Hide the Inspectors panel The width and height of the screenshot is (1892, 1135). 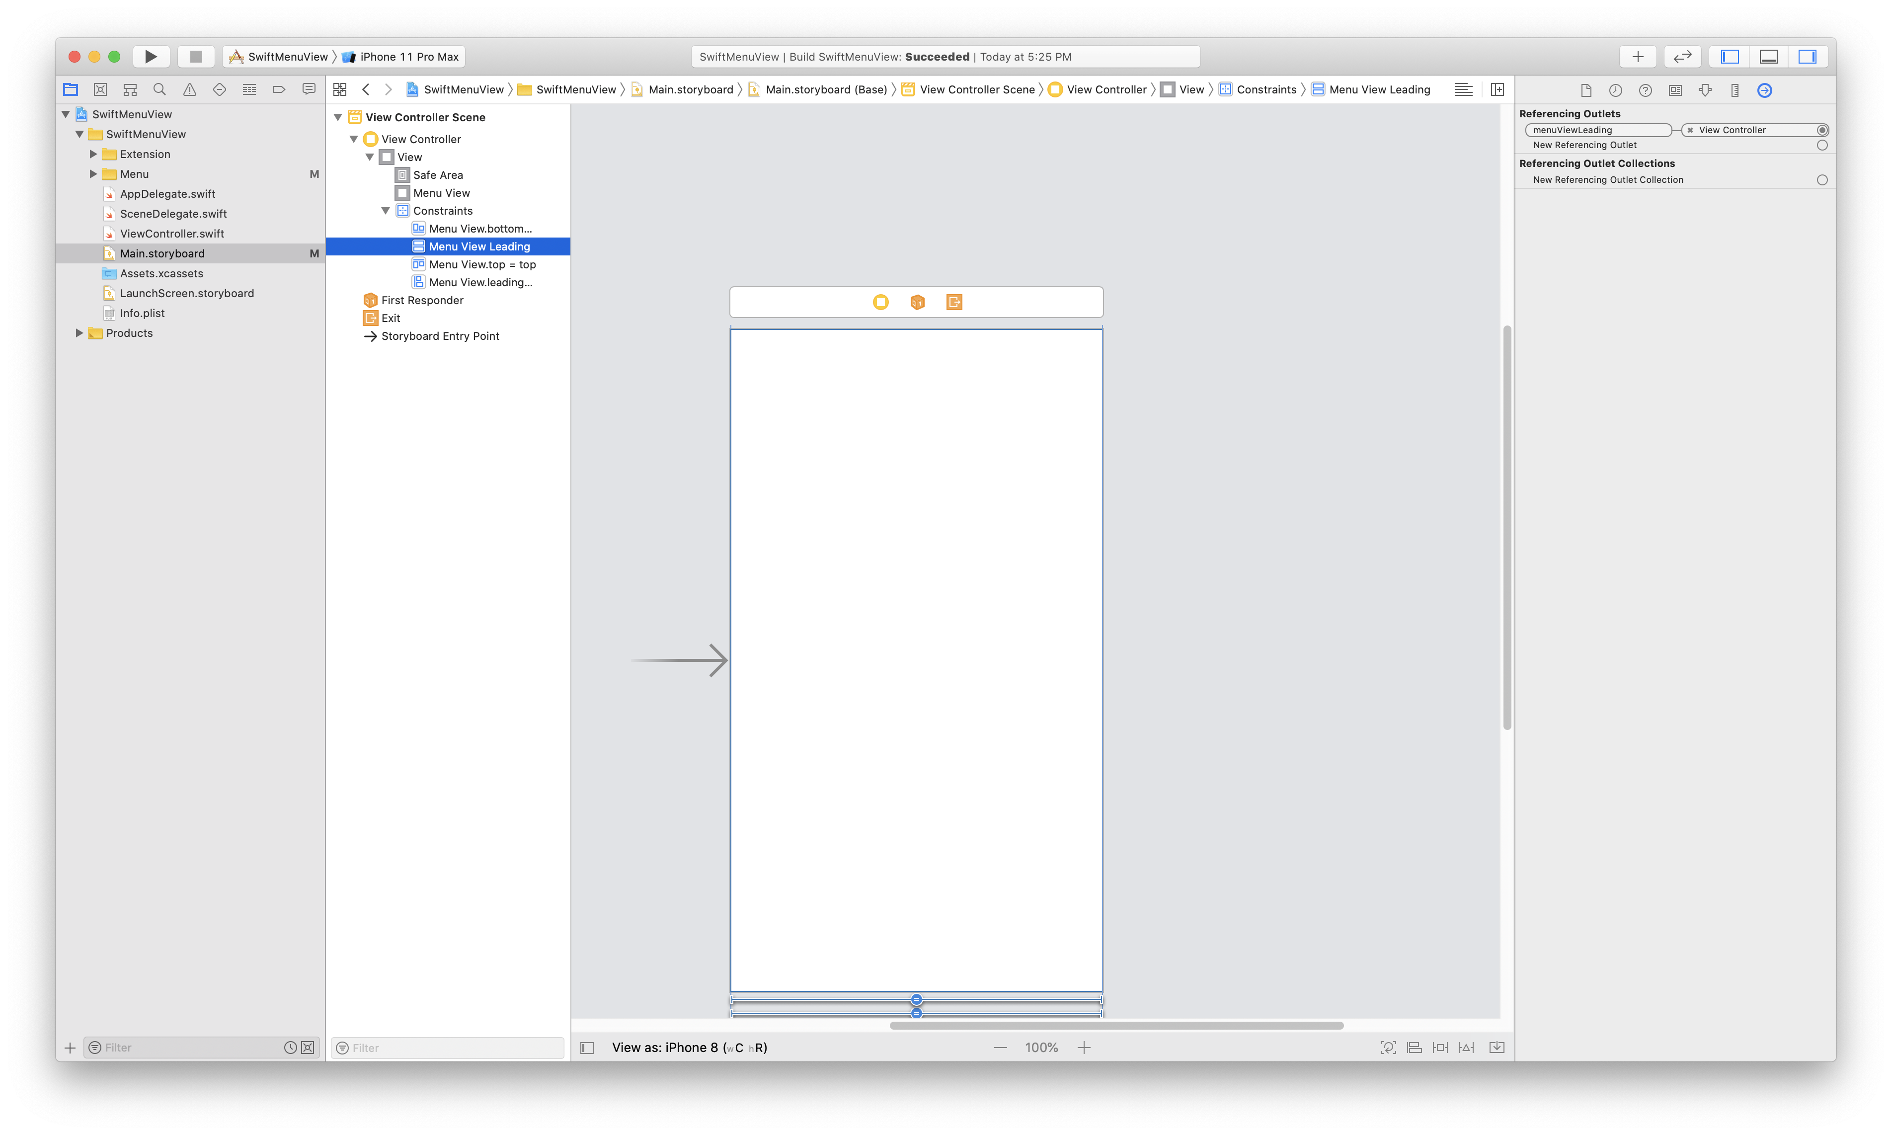[1807, 57]
